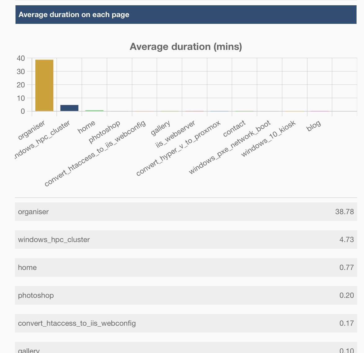Click the windows_hpc_cluster row showing 4.73
The height and width of the screenshot is (353, 364).
(x=186, y=240)
